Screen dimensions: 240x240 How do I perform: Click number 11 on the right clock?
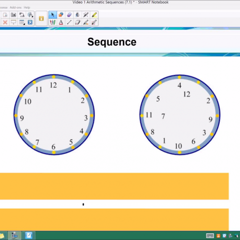149,115
